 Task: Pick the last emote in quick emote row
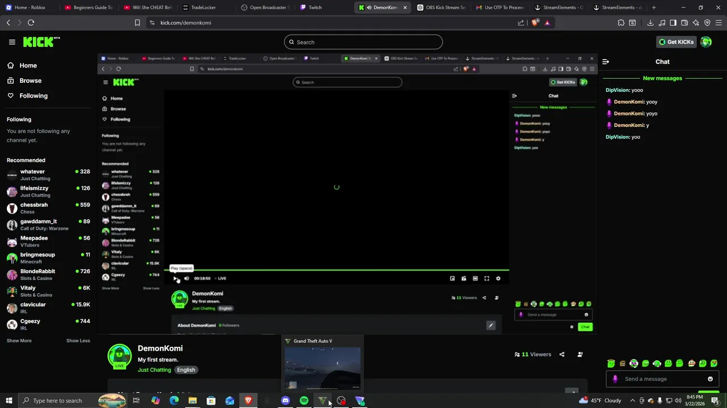[714, 363]
